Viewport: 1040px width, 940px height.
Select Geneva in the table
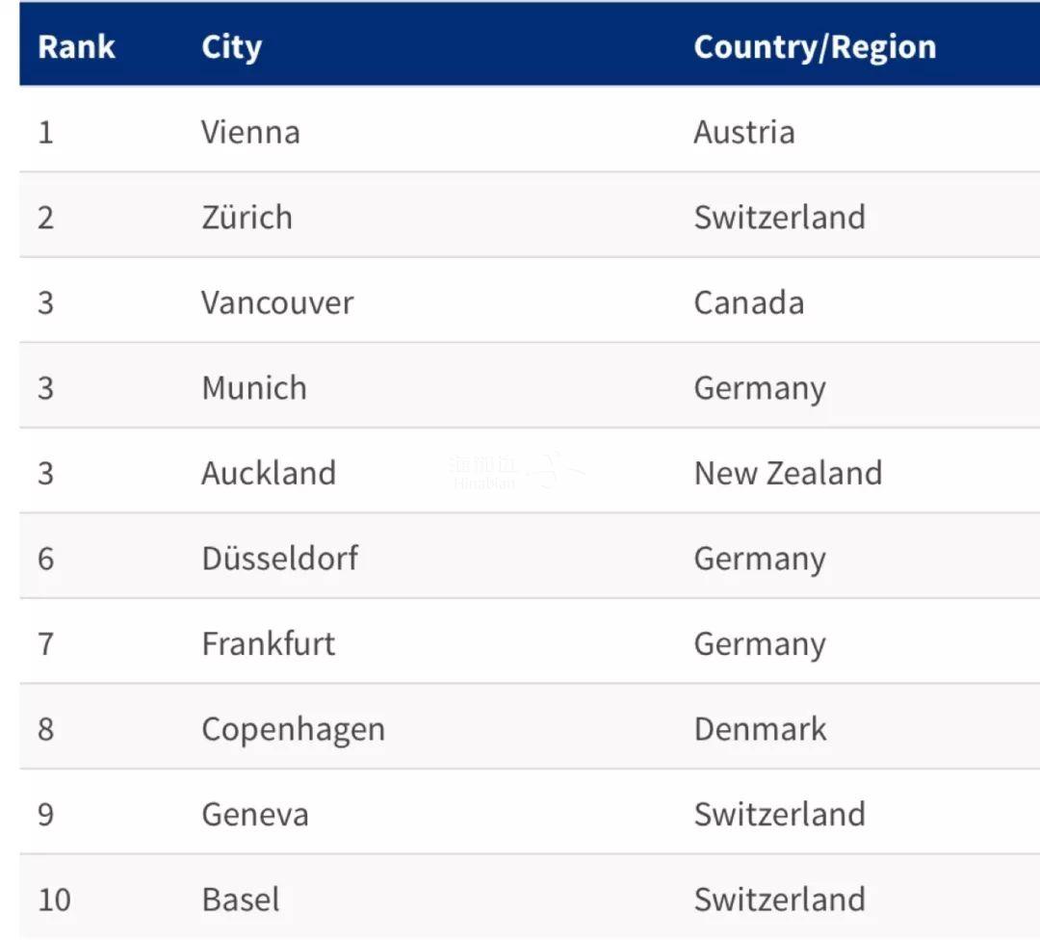coord(255,815)
